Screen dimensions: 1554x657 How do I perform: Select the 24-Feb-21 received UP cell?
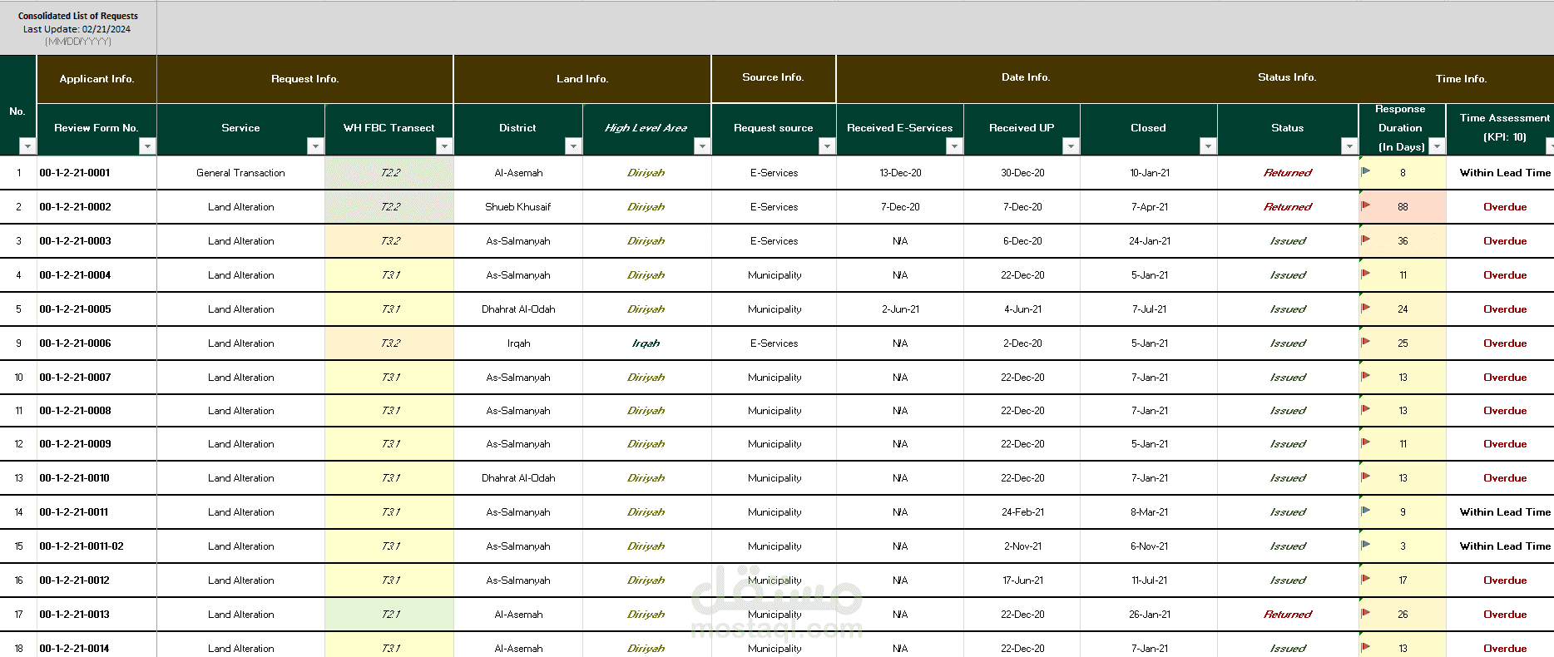coord(1022,512)
